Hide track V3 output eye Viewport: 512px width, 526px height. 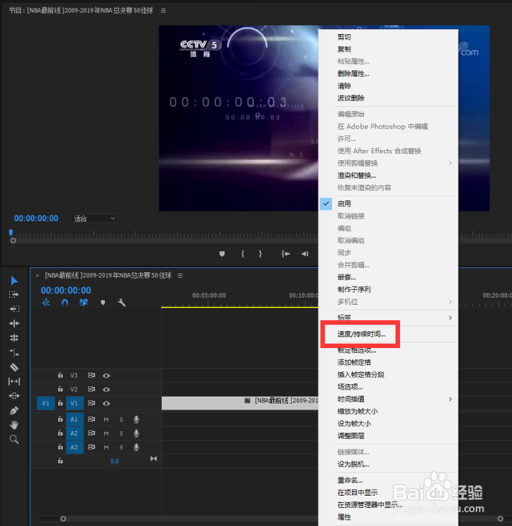[106, 375]
